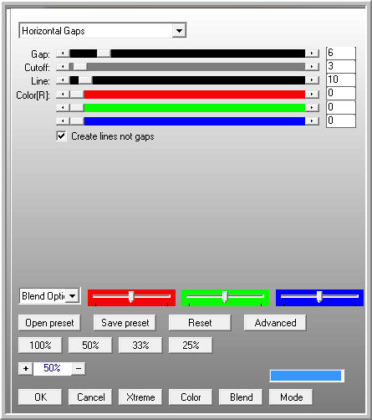This screenshot has width=372, height=420.
Task: Click the Gap slider left arrow
Action: (x=63, y=54)
